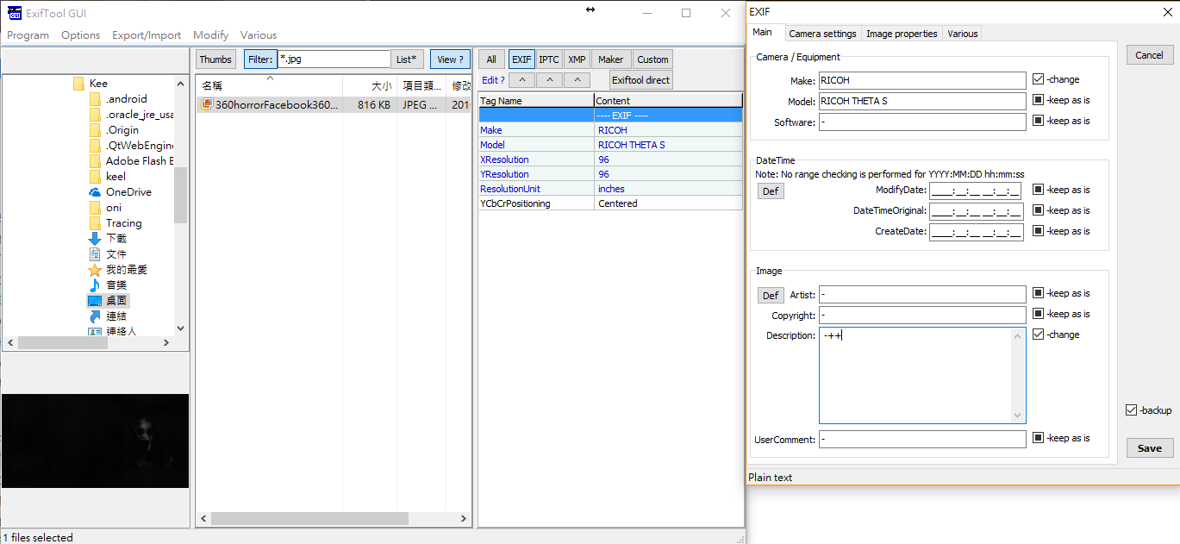Click the first up-arrow edit button
The height and width of the screenshot is (544, 1180).
click(521, 80)
